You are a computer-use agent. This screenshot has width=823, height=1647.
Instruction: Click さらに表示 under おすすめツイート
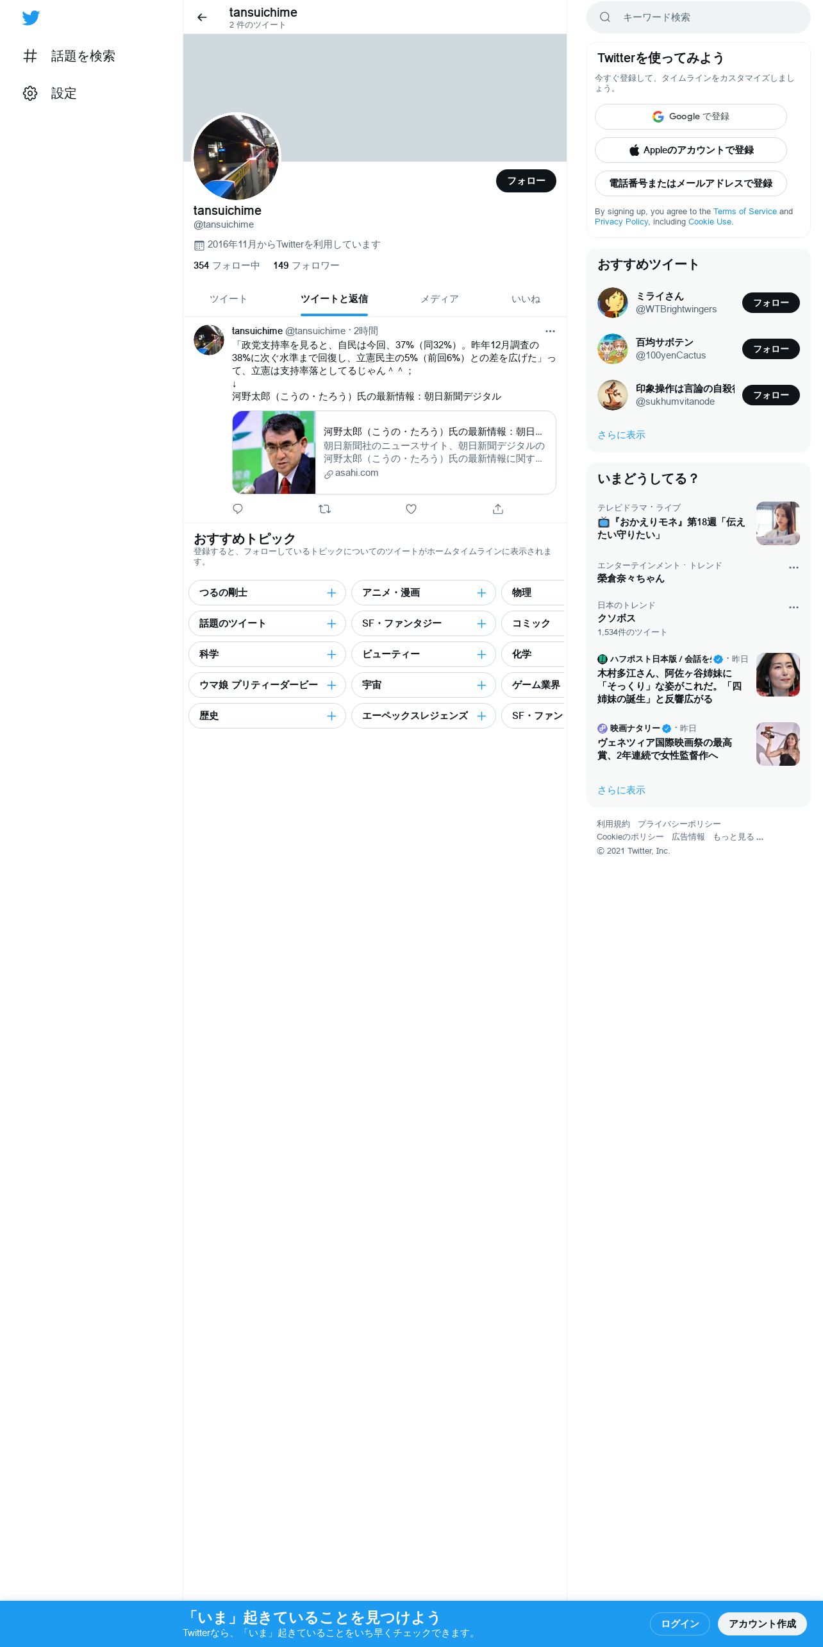[x=621, y=435]
